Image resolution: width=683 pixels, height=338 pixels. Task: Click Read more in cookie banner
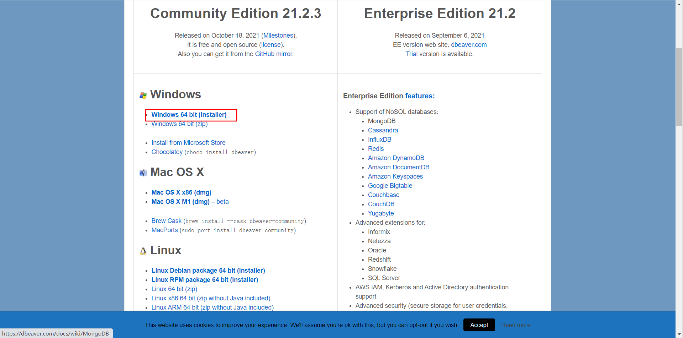[515, 325]
